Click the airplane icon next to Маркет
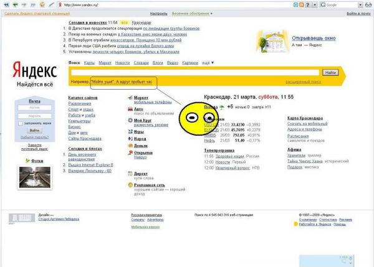Screen dimensions: 374x267 [130, 98]
